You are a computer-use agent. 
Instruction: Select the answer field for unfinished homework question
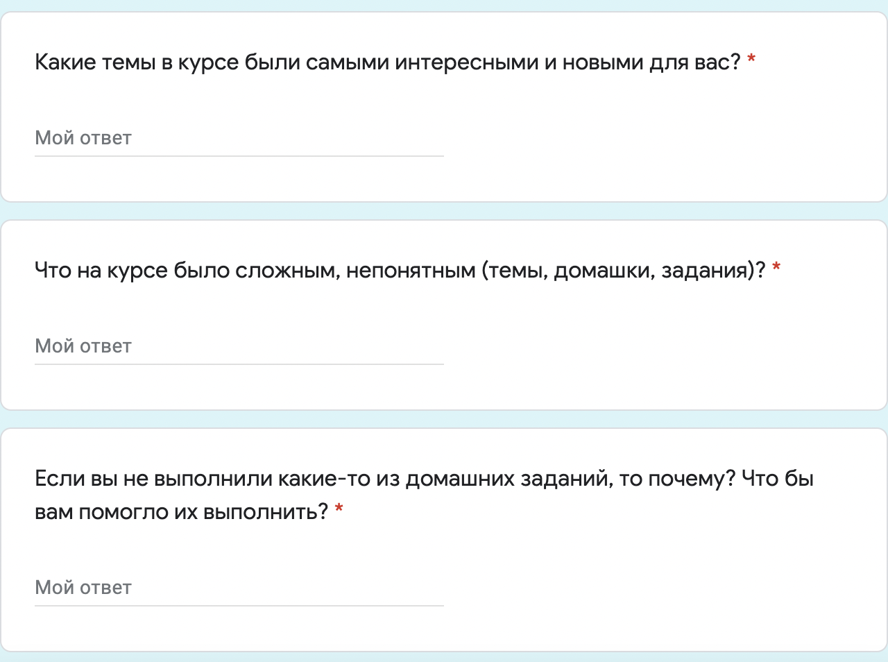[239, 588]
